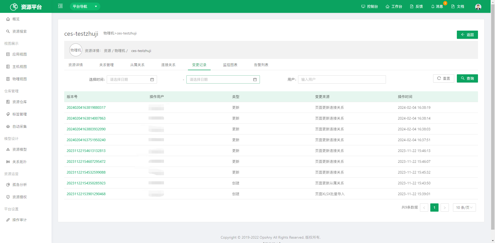Switch to the 关系管理 tab

click(x=106, y=65)
